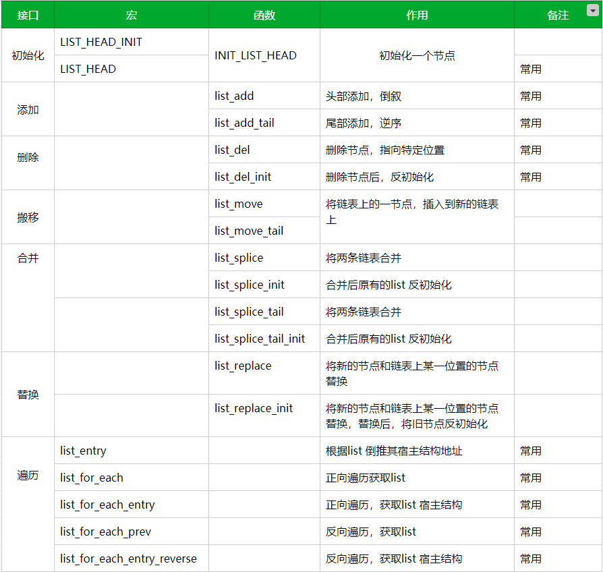Click the list_replace_init function cell
Viewport: 603px width, 572px height.
264,416
